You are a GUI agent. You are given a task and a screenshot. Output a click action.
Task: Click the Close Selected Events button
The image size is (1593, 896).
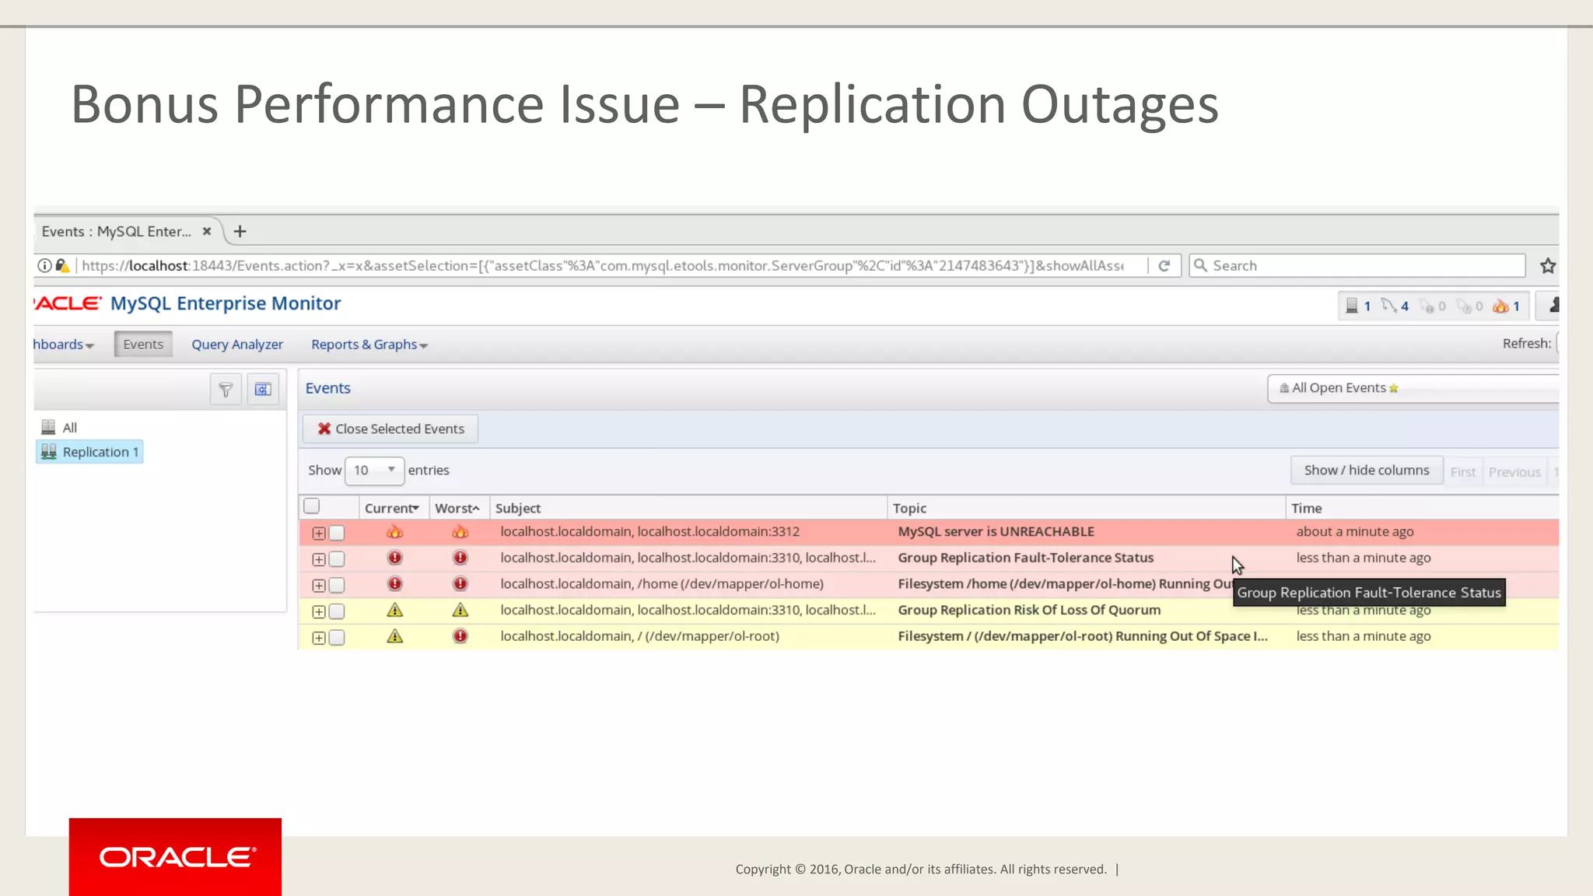[x=390, y=429]
